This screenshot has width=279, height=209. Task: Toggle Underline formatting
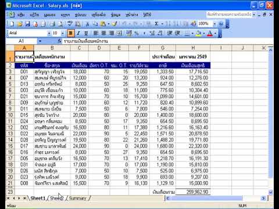[86, 33]
